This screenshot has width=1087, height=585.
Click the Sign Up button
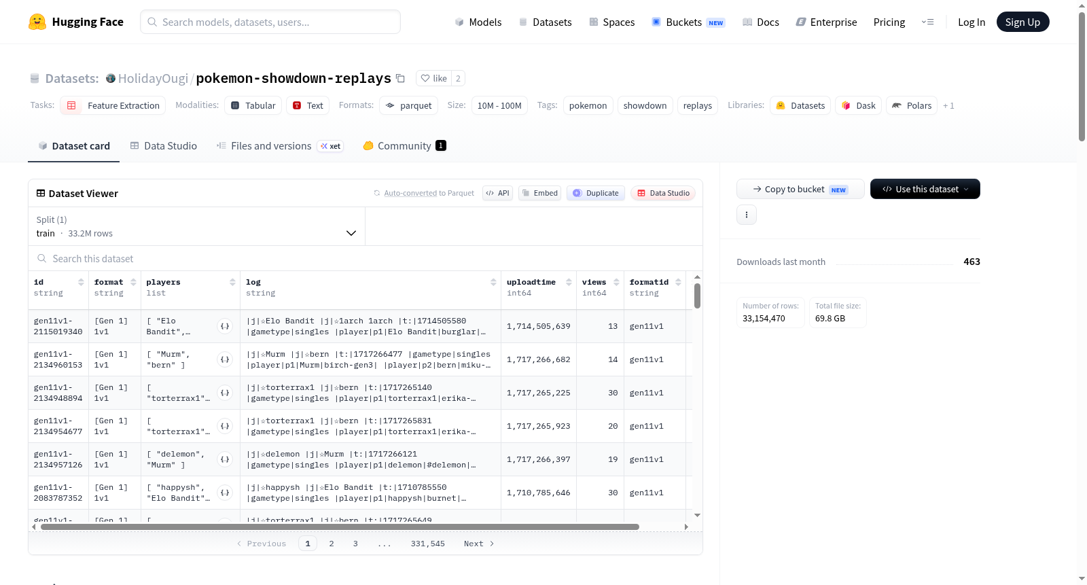[1023, 22]
